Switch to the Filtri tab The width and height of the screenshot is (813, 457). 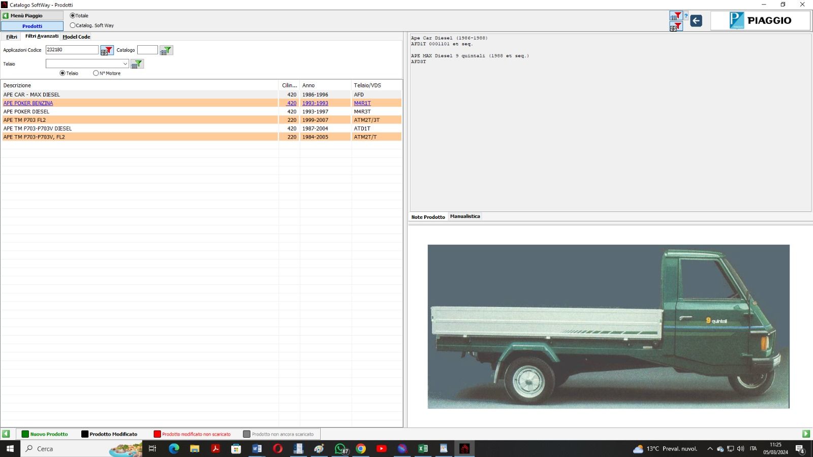pyautogui.click(x=12, y=37)
